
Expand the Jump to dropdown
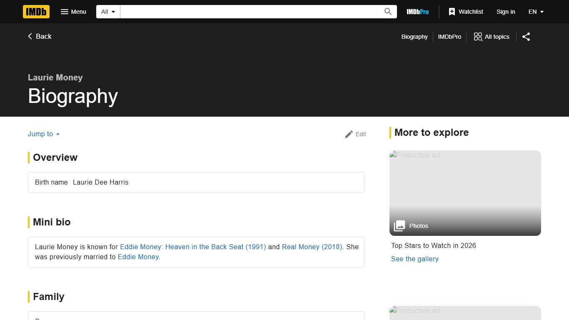point(43,134)
